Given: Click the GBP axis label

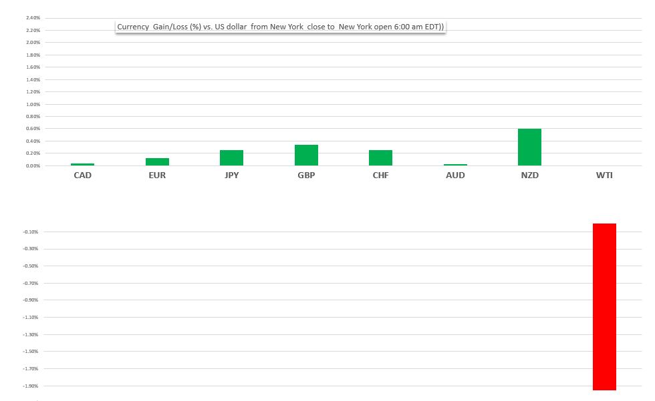Looking at the screenshot, I should coord(306,175).
